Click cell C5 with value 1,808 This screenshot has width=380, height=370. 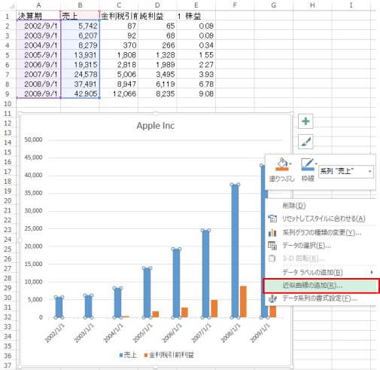pos(119,55)
